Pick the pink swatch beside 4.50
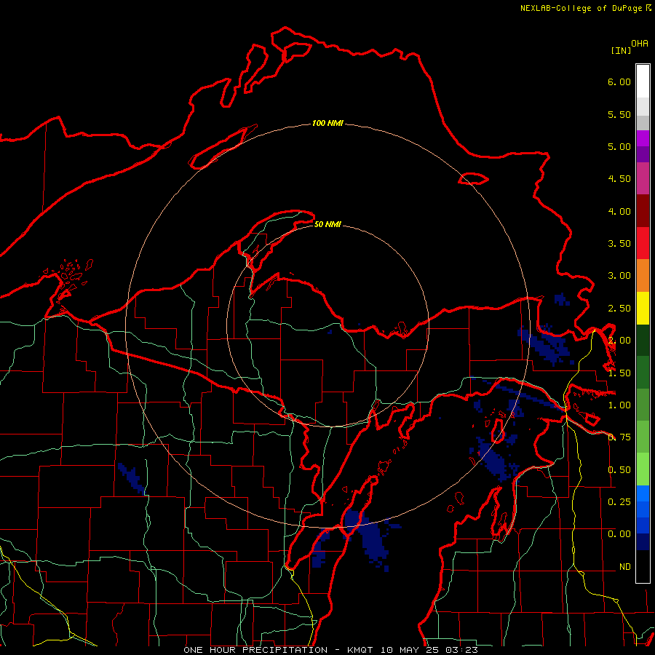 pos(643,178)
